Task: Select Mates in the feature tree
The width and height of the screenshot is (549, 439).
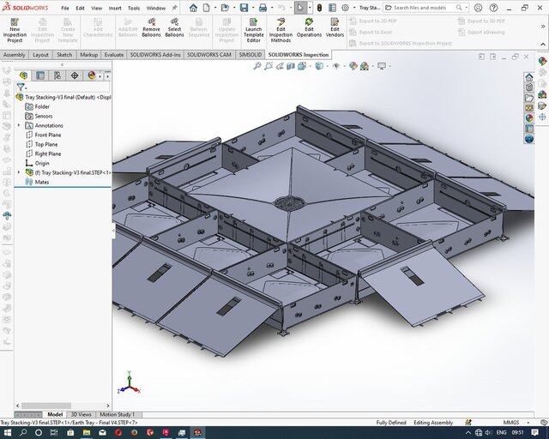Action: [41, 182]
